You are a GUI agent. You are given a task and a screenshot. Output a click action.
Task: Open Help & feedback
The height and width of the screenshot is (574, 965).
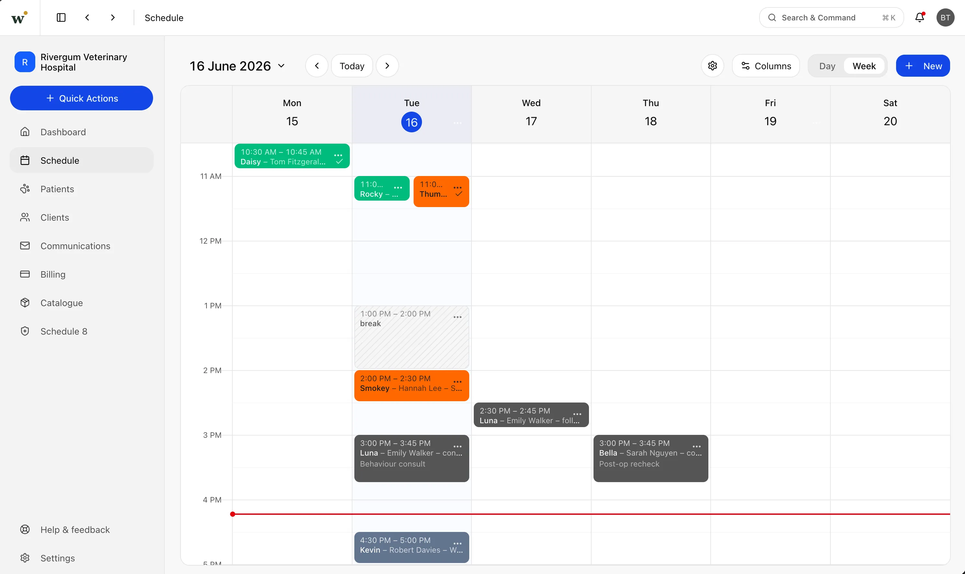tap(82, 530)
